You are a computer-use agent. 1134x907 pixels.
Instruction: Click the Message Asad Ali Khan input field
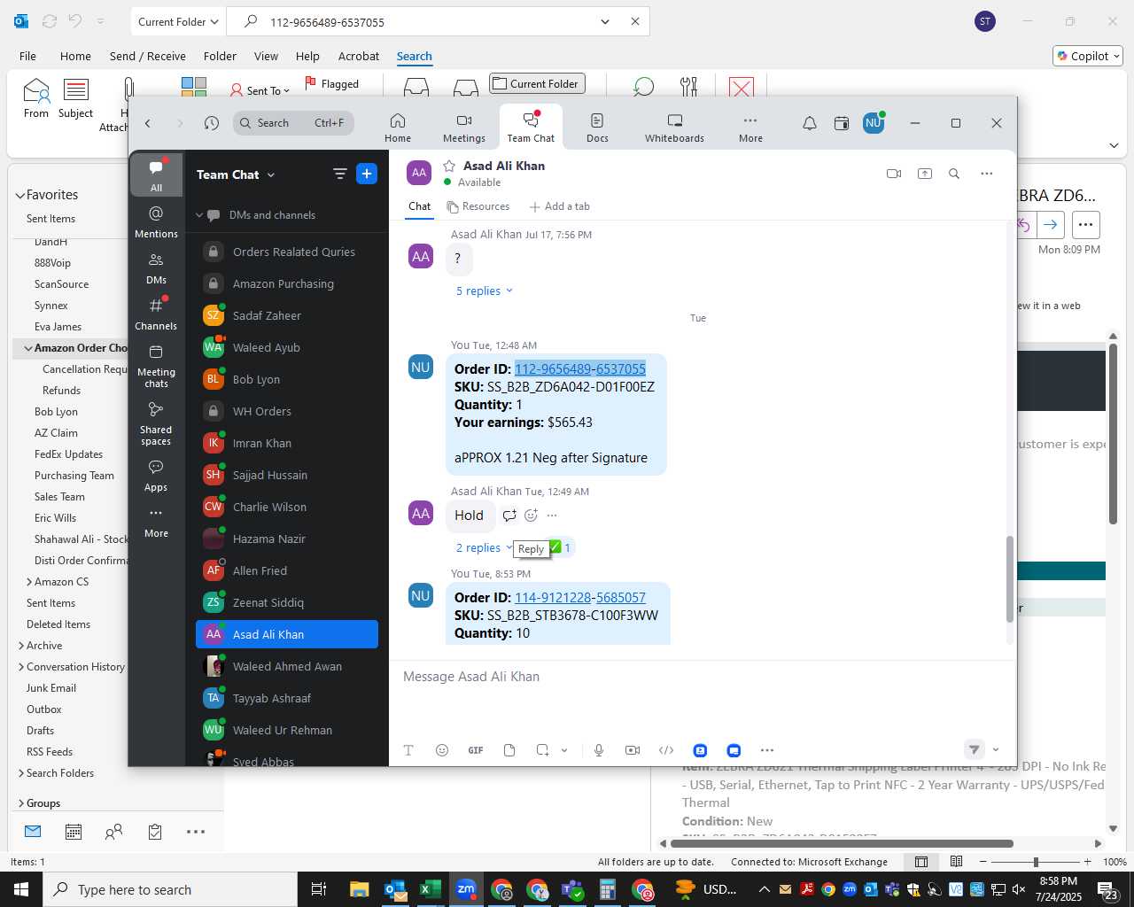click(x=703, y=677)
